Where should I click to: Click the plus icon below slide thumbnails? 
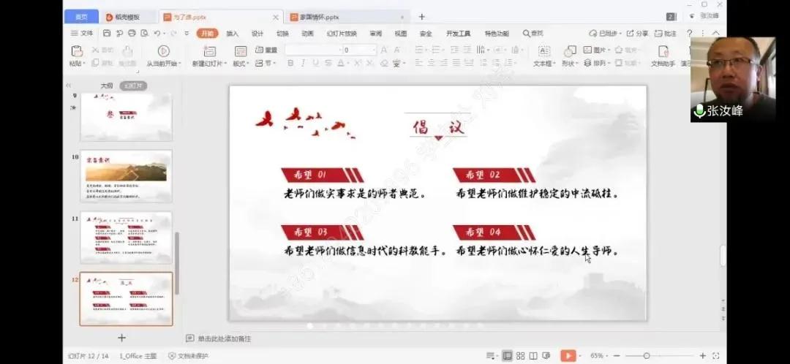121,338
